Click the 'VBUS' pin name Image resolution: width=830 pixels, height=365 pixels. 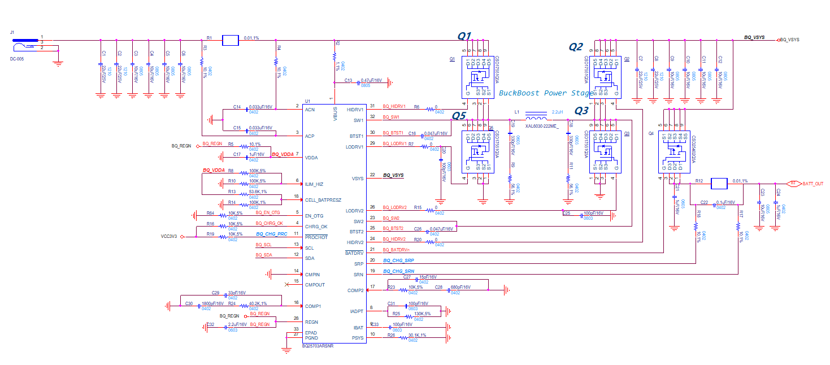tap(336, 113)
